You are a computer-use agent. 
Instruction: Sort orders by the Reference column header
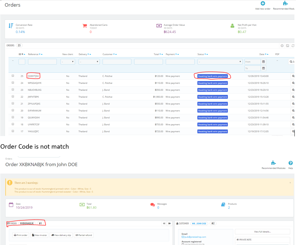(x=33, y=54)
